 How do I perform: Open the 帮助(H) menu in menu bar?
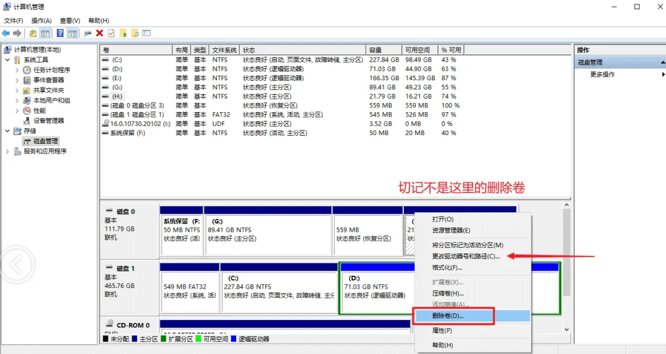tap(99, 20)
